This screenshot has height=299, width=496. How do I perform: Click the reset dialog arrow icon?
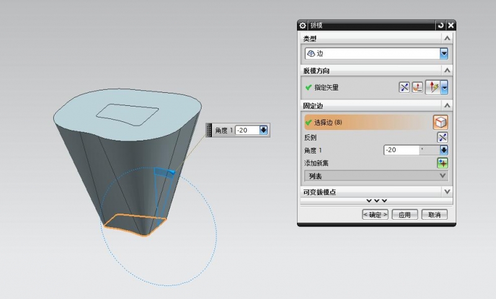click(440, 25)
